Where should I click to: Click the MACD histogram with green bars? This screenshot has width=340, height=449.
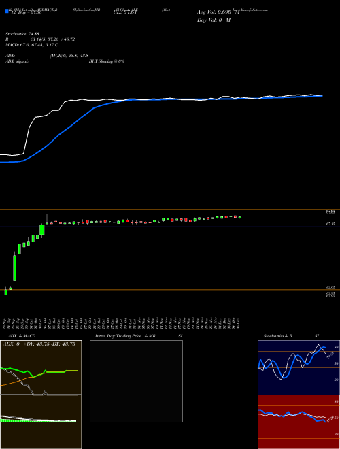pos(41,422)
